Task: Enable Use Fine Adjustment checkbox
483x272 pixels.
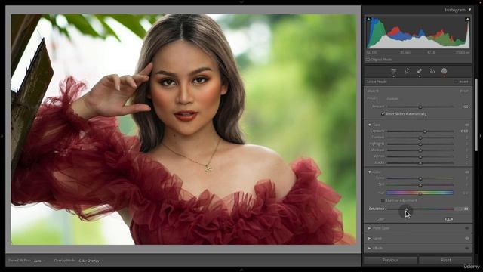Action: click(383, 201)
